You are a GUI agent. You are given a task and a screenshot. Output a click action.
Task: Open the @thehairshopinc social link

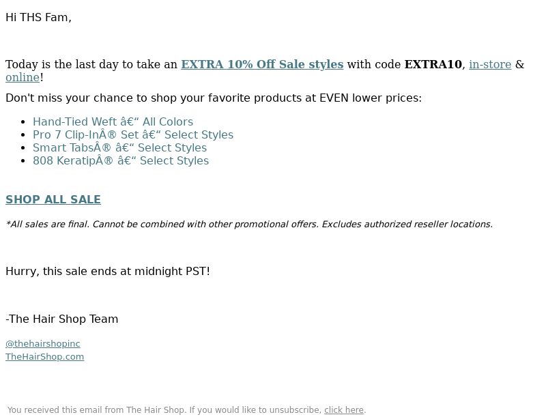pos(43,343)
